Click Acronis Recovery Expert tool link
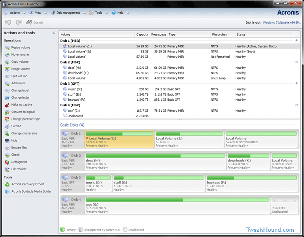 click(x=28, y=184)
